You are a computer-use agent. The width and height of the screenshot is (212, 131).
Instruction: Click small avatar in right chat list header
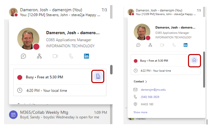tap(131, 12)
